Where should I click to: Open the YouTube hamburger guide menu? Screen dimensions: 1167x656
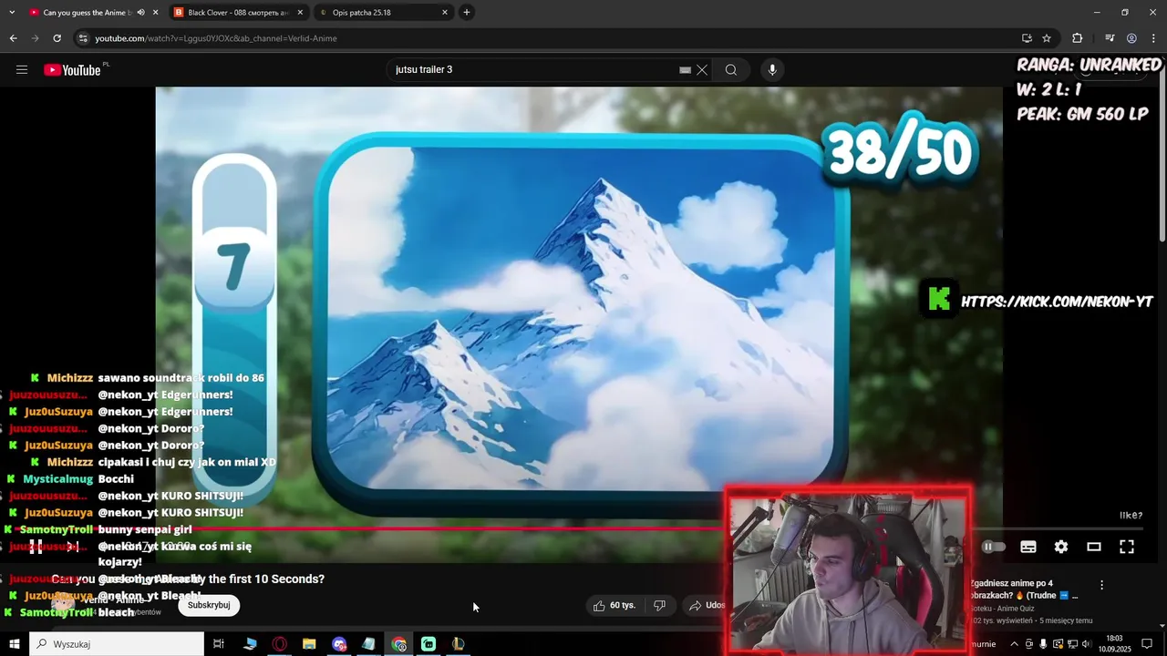(22, 70)
